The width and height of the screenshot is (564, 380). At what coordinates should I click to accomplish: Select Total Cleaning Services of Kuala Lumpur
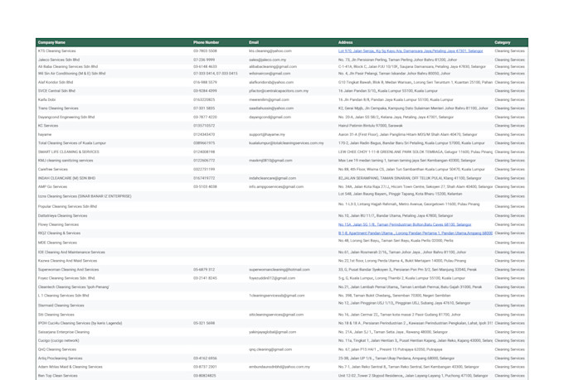tap(72, 143)
